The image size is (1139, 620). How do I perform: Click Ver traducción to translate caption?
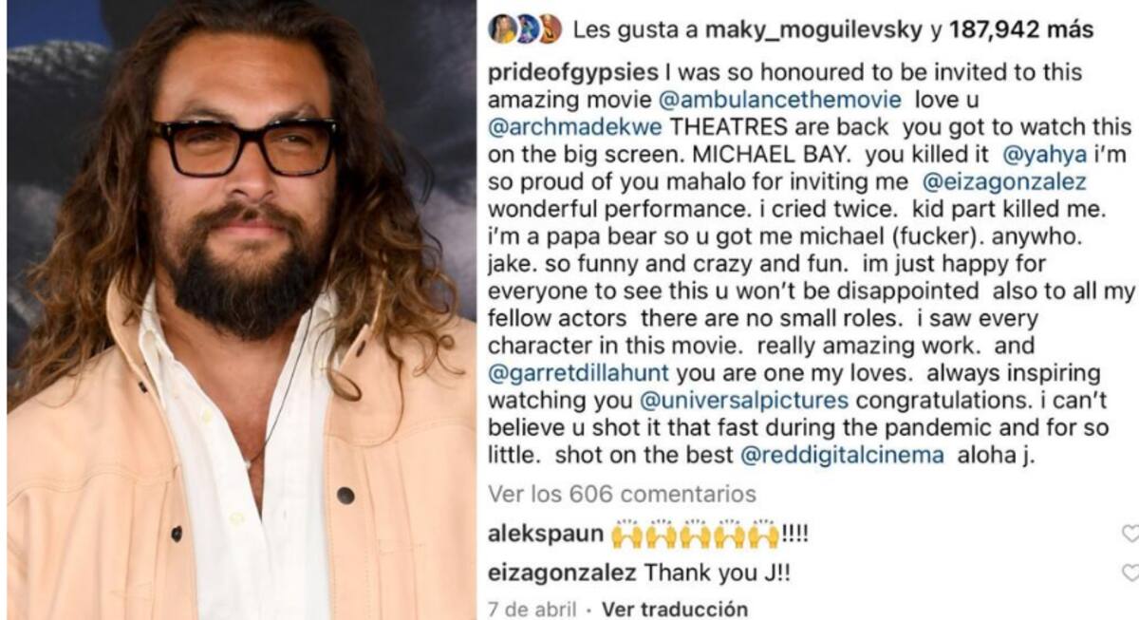(x=674, y=609)
